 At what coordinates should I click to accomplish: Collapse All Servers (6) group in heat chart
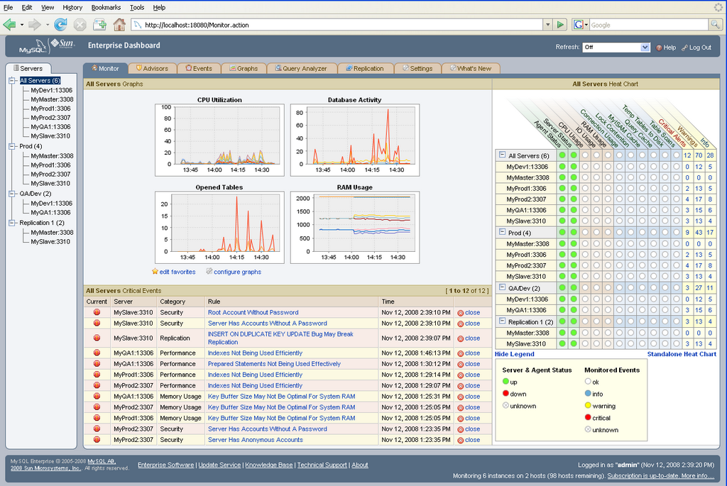tap(502, 155)
